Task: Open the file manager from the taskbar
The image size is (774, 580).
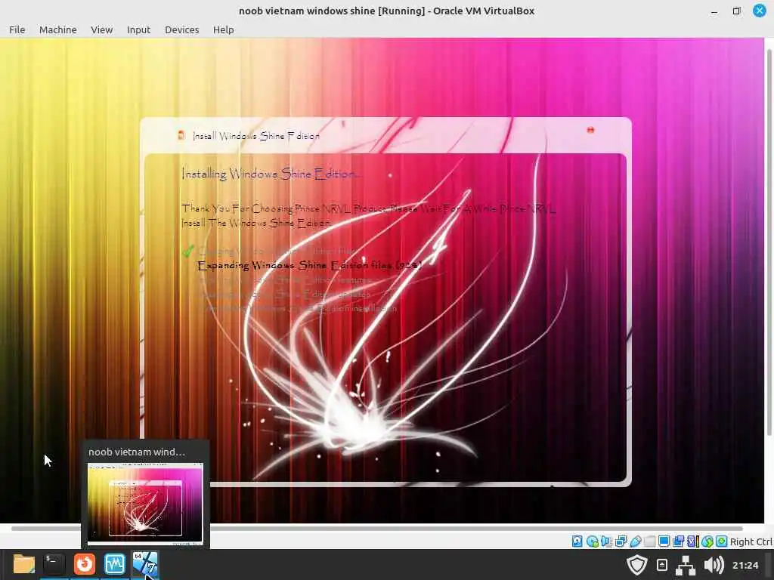Action: point(23,564)
